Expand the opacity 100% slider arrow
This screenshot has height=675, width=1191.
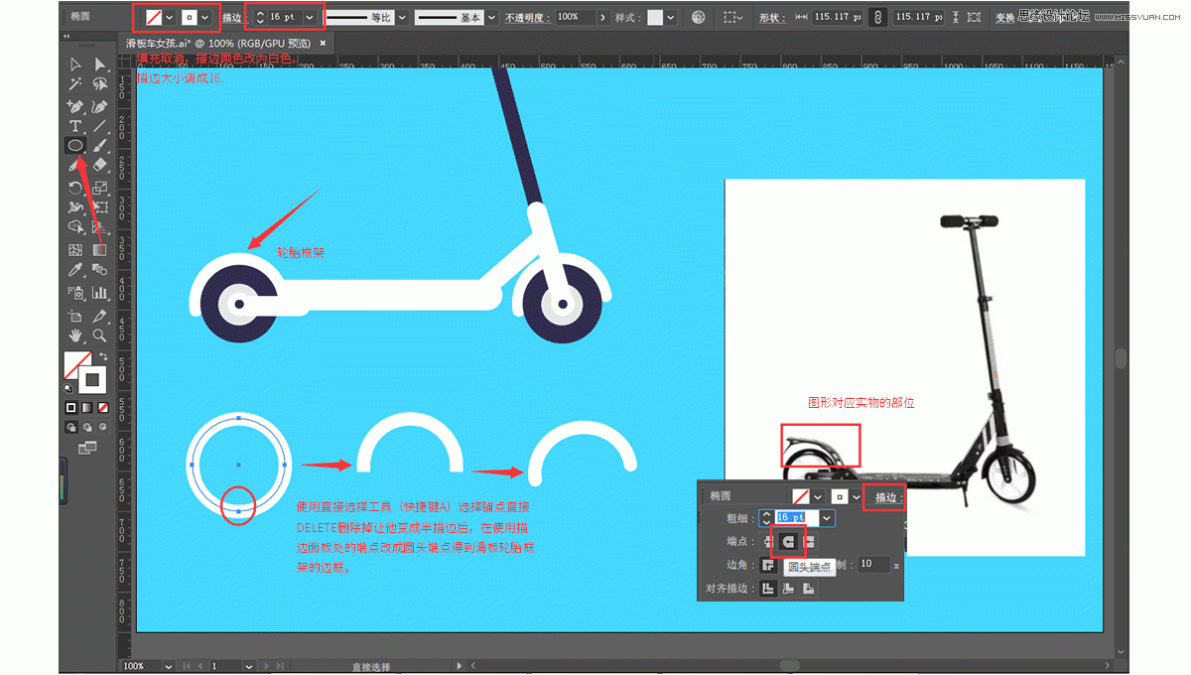coord(602,18)
